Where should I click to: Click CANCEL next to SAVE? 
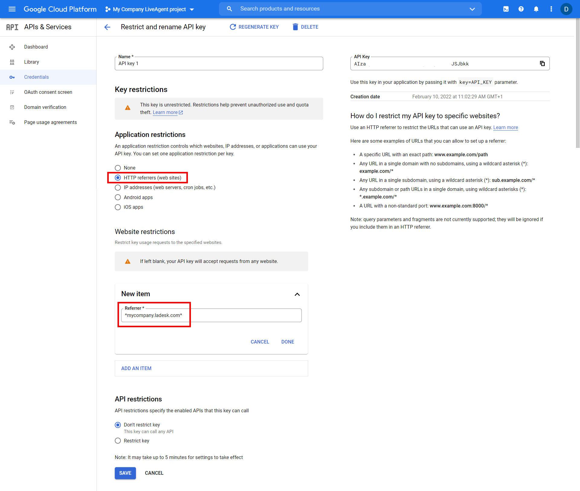tap(154, 473)
